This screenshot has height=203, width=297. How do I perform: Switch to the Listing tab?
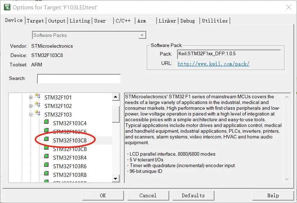(80, 21)
